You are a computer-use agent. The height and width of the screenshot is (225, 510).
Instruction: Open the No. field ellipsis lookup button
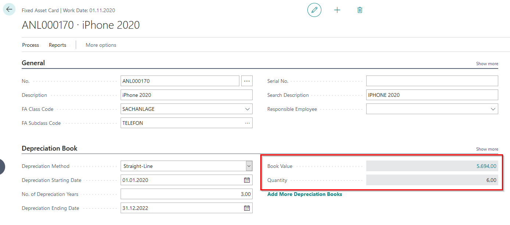[x=247, y=81]
